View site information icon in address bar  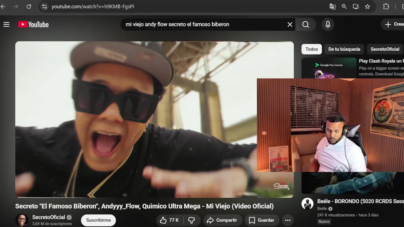pos(45,6)
